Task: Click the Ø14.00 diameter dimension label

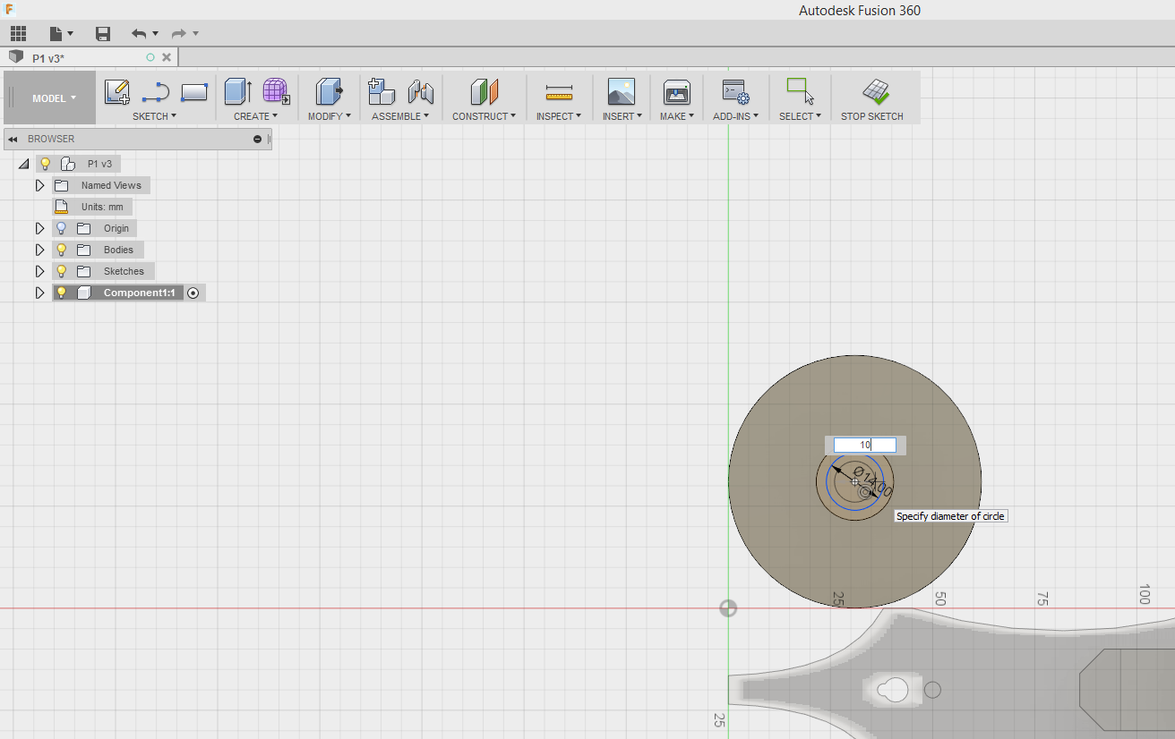Action: click(x=872, y=481)
